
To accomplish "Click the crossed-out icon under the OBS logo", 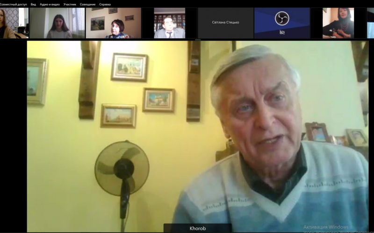I will (x=282, y=32).
